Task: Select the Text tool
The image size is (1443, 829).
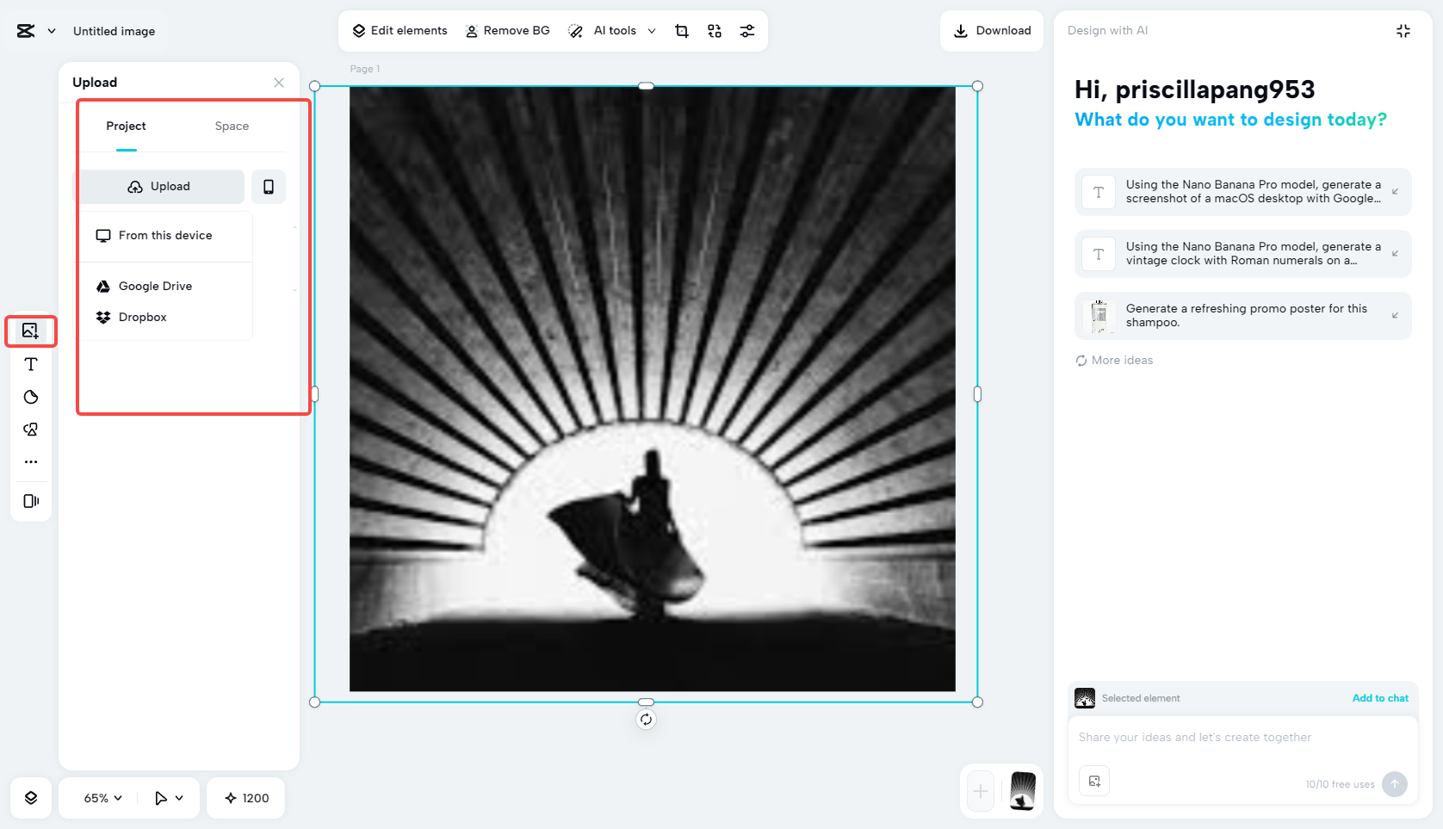Action: coord(30,364)
